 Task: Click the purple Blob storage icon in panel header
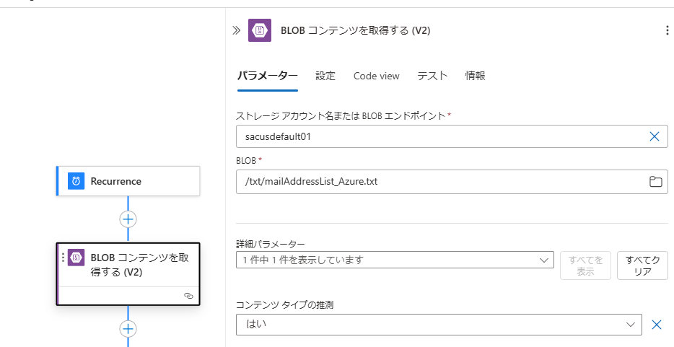point(260,30)
